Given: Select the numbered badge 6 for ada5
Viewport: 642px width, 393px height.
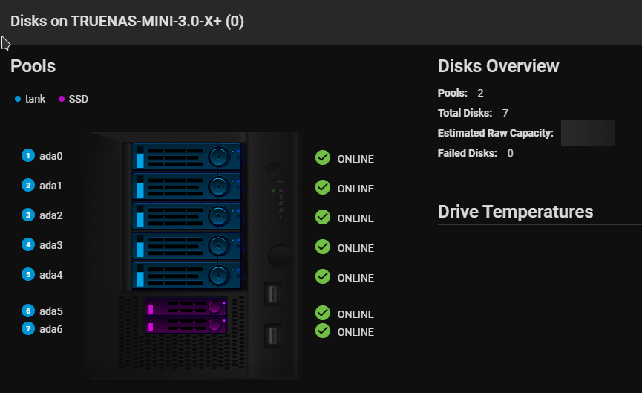Looking at the screenshot, I should pos(28,311).
